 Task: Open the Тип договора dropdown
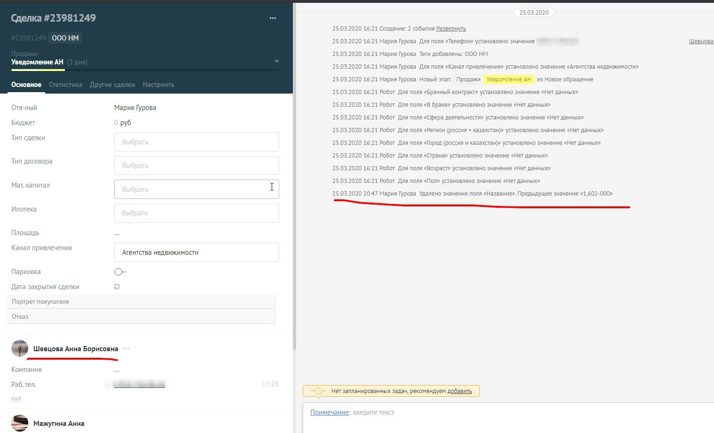tap(196, 165)
